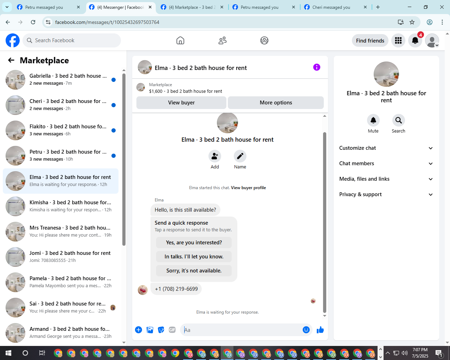Viewport: 450px width, 360px height.
Task: Switch to Marketplace - 3 bed tab
Action: pyautogui.click(x=192, y=7)
